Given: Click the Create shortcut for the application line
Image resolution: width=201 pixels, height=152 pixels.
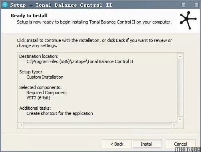Looking at the screenshot, I should pyautogui.click(x=60, y=113).
